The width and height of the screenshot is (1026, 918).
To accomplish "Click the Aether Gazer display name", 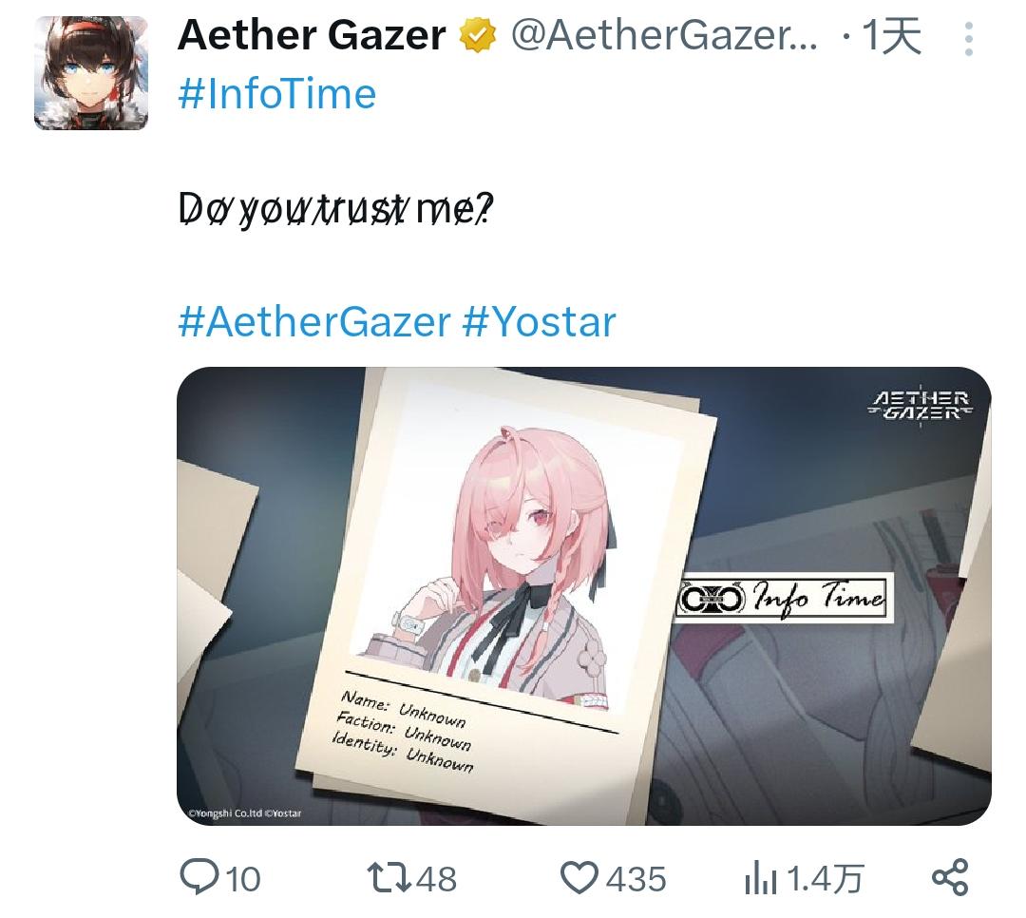I will [x=313, y=35].
